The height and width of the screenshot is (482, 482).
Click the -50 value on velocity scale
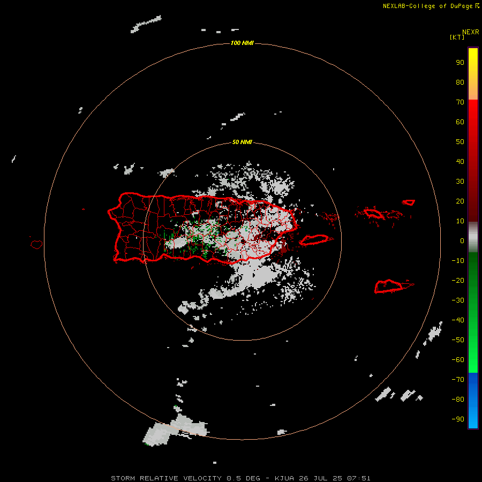(x=458, y=340)
